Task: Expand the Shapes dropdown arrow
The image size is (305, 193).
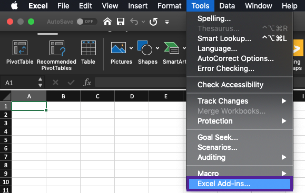Action: coord(158,48)
